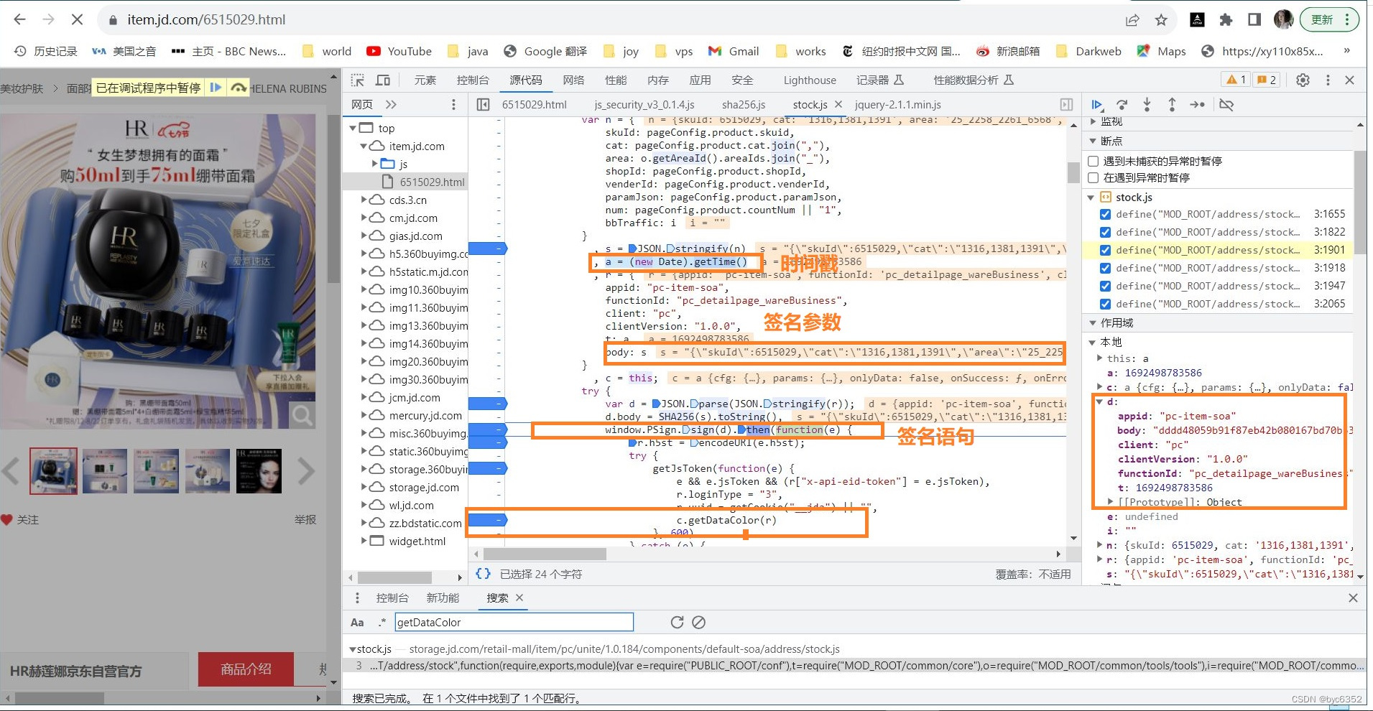Image resolution: width=1373 pixels, height=711 pixels.
Task: Switch to the 元素 Elements tab
Action: pos(425,80)
